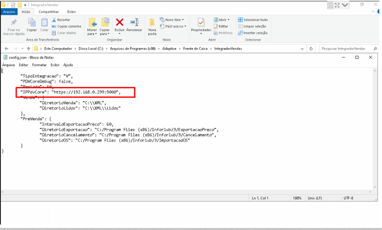Collapse the ribbon with the chevron
The height and width of the screenshot is (230, 382).
373,12
